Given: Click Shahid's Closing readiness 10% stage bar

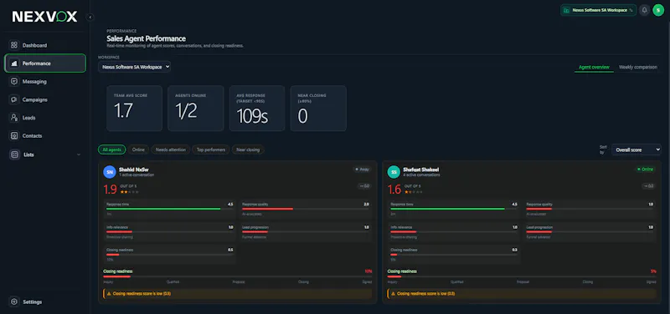Looking at the screenshot, I should 238,276.
